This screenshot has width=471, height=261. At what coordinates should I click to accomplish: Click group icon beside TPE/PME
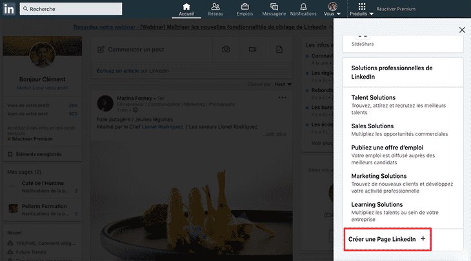tap(10, 243)
